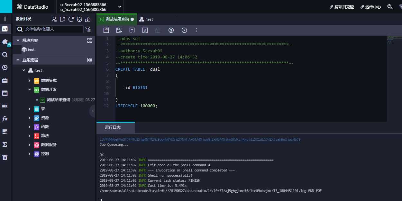Open the Data Development code sidebar icon
Screen dimensions: 402x201
tap(5, 29)
